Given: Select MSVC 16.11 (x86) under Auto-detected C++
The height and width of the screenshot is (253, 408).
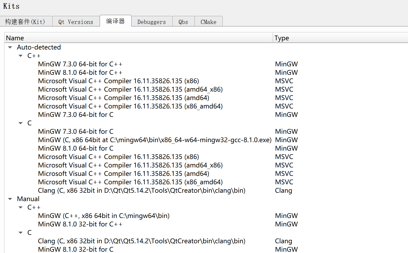Looking at the screenshot, I should point(119,81).
